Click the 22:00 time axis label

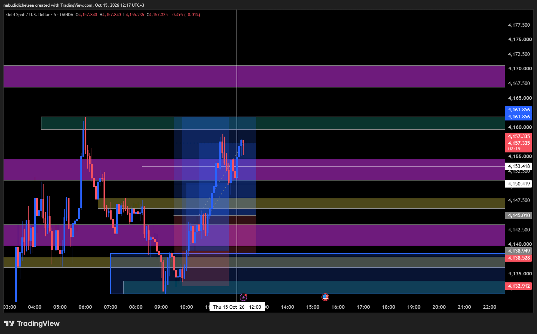point(490,307)
